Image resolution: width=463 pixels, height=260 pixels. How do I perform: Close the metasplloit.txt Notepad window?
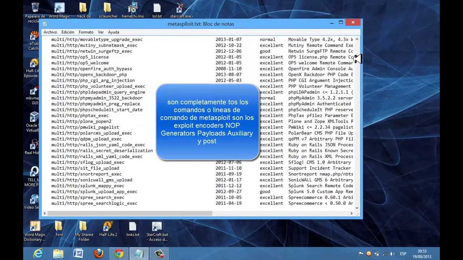(353, 23)
